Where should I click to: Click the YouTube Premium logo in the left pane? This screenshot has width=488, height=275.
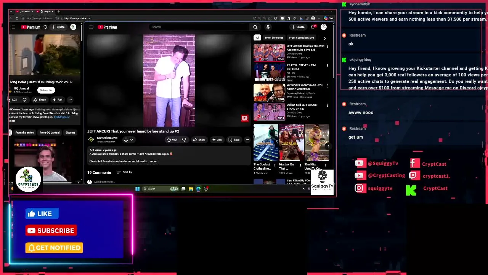coord(30,27)
